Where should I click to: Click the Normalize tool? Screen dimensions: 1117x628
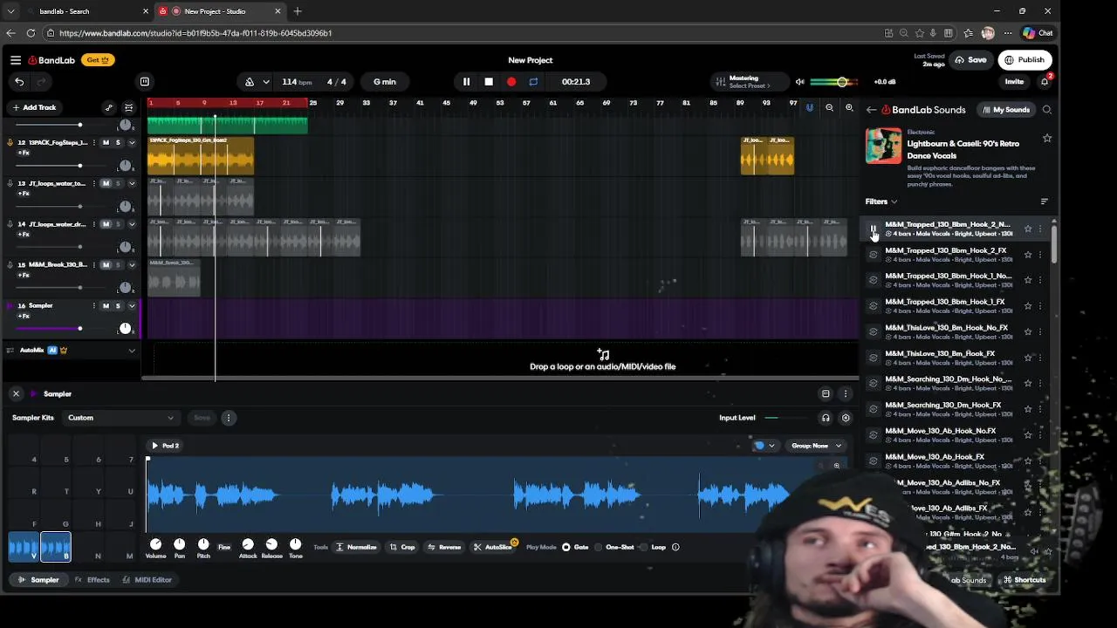click(356, 547)
